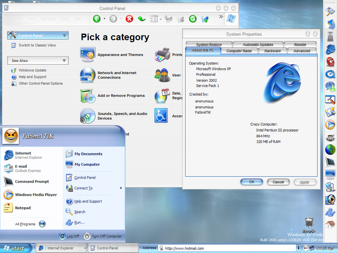Image resolution: width=338 pixels, height=253 pixels.
Task: Click the start button on taskbar
Action: 15,248
